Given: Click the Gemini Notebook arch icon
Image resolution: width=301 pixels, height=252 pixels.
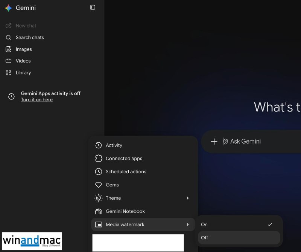Looking at the screenshot, I should click(99, 211).
